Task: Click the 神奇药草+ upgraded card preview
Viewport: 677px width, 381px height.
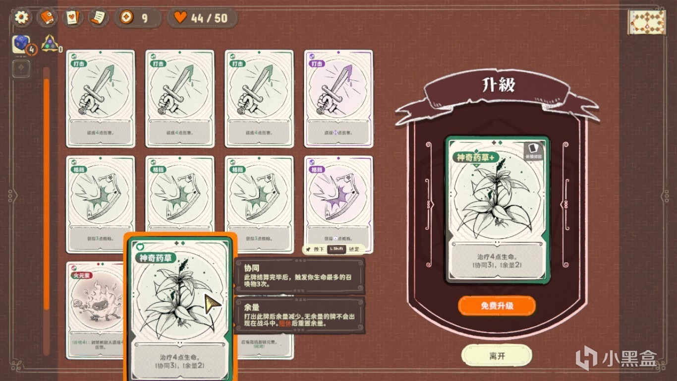Action: pos(498,209)
